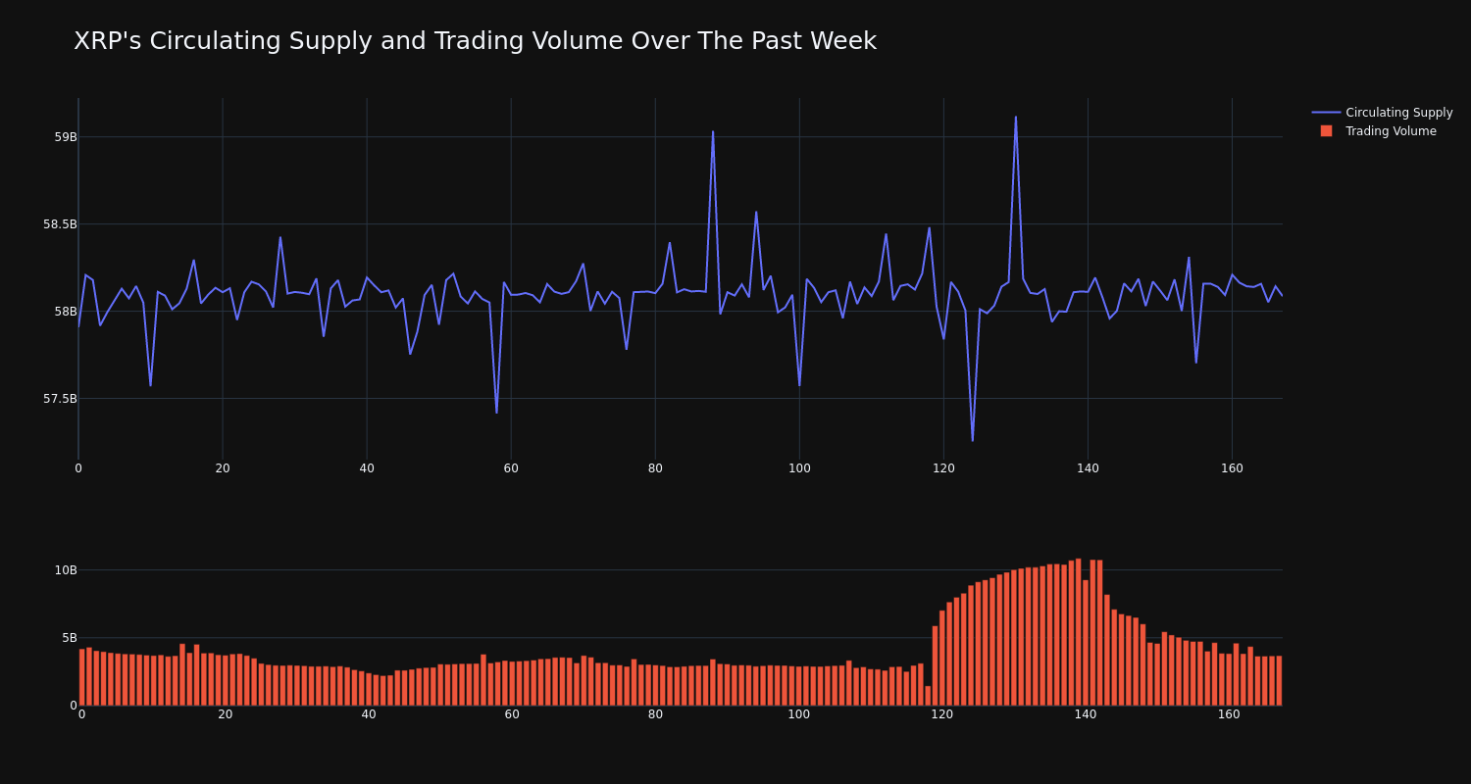The width and height of the screenshot is (1471, 784).
Task: Click the supply line dip near x=58
Action: coord(496,413)
